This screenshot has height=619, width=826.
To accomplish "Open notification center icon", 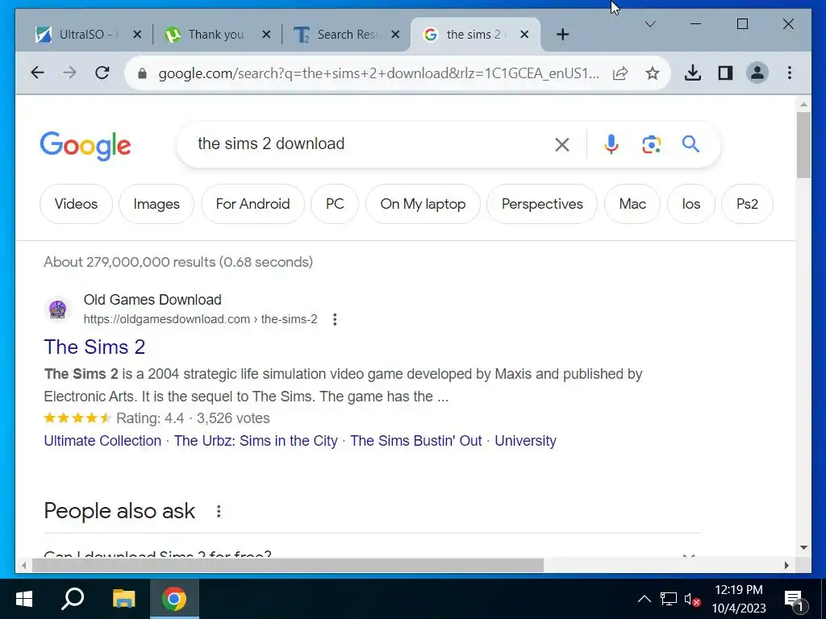I will [795, 599].
